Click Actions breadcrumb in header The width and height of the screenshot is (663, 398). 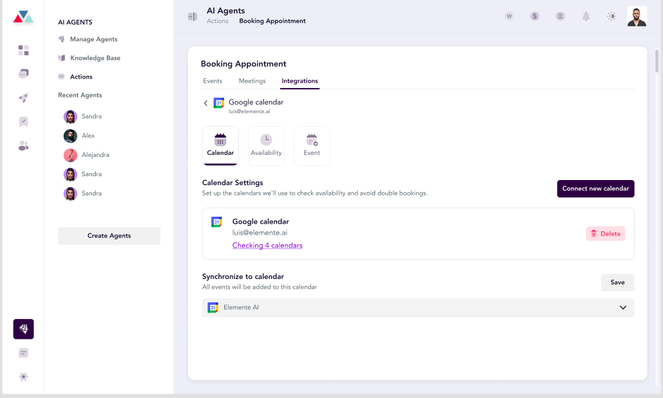(217, 21)
